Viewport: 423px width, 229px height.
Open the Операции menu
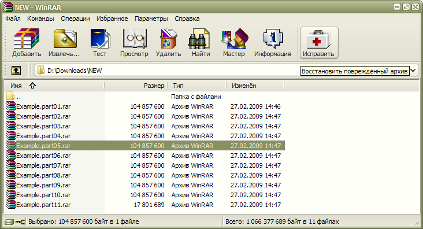tap(75, 19)
